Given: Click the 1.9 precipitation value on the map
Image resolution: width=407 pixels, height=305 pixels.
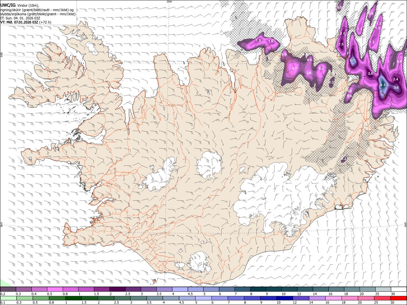Looking at the screenshot, I should [259, 41].
